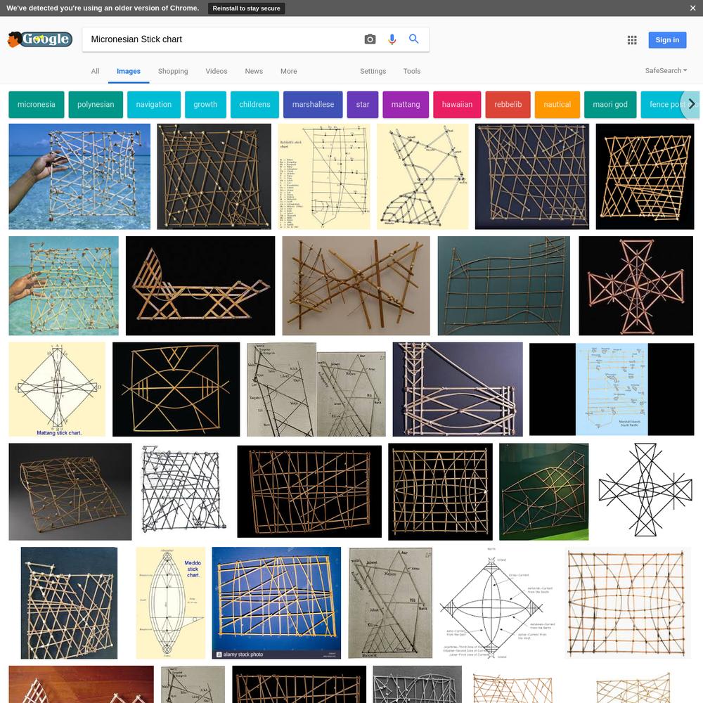The image size is (703, 703).
Task: Switch to the Shopping tab
Action: pyautogui.click(x=173, y=71)
